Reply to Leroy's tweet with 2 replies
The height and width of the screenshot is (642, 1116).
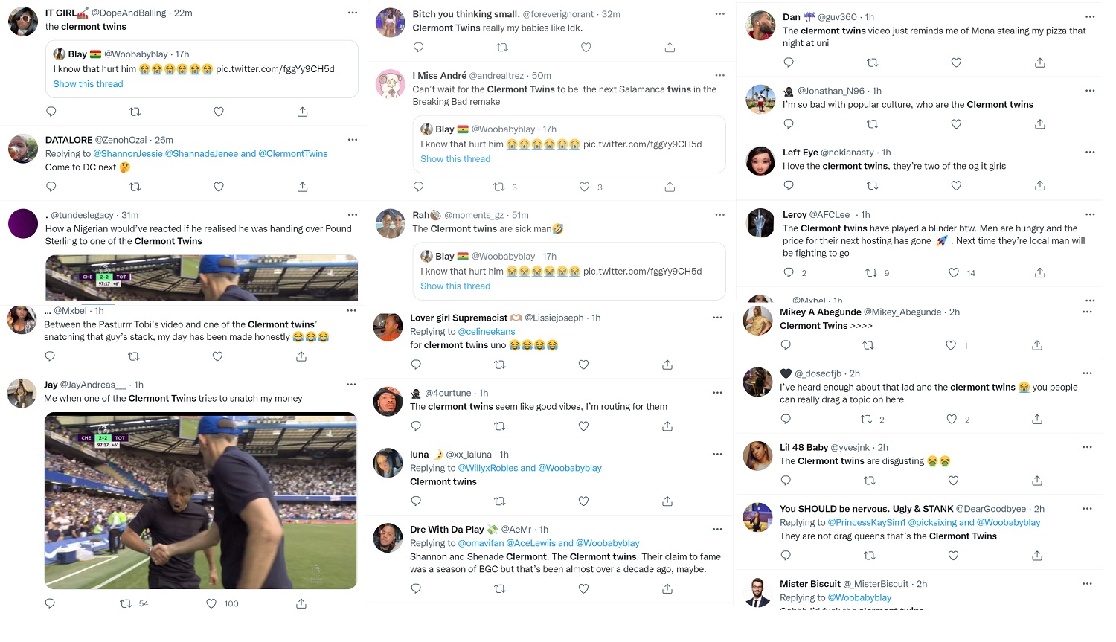pyautogui.click(x=789, y=273)
